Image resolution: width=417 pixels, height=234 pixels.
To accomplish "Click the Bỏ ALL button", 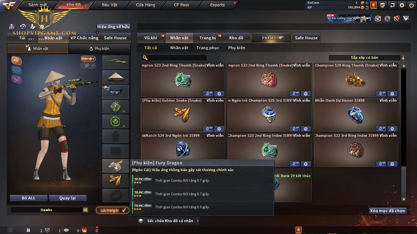I will (29, 198).
